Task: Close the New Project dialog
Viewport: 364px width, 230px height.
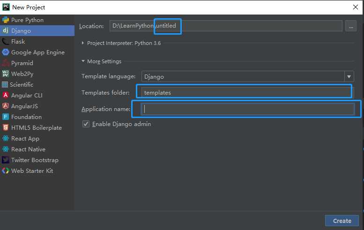Action: click(356, 7)
